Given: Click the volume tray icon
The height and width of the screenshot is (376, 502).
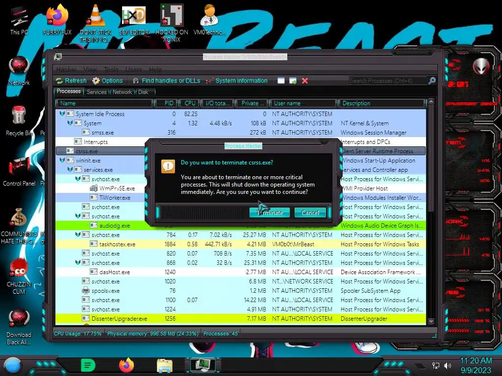Looking at the screenshot, I should [x=448, y=365].
